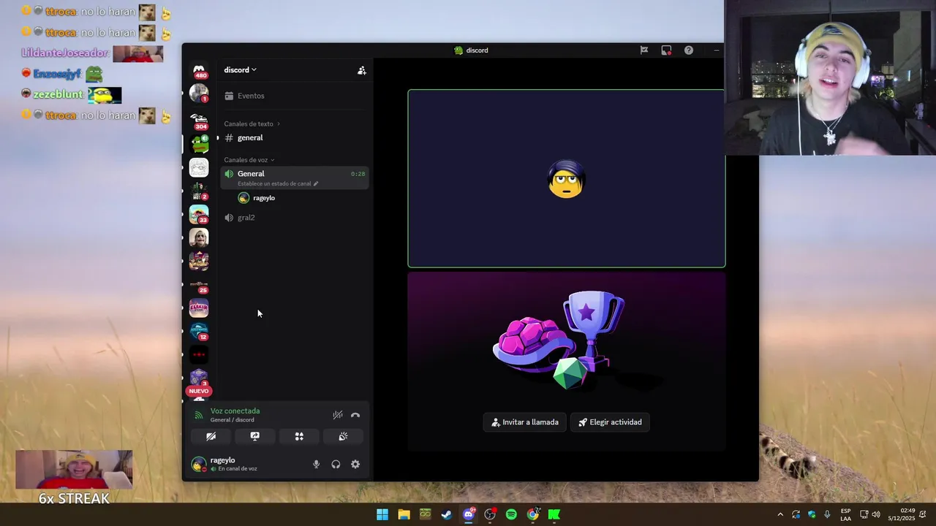Click the red NUEVO mentions indicator

coord(198,391)
